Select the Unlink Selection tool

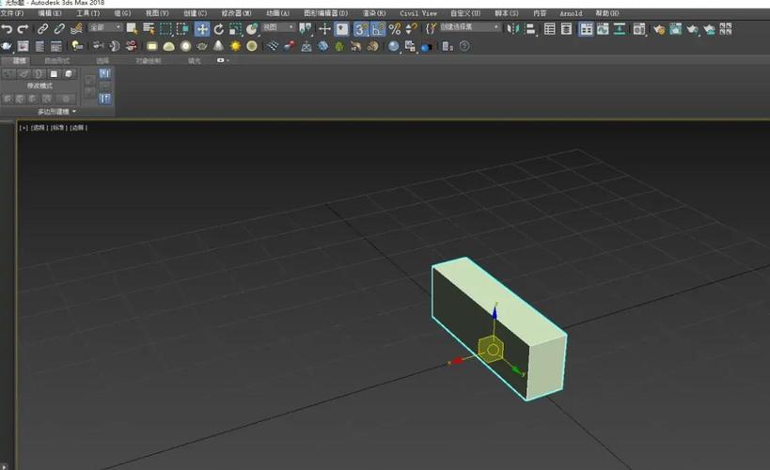(x=59, y=29)
